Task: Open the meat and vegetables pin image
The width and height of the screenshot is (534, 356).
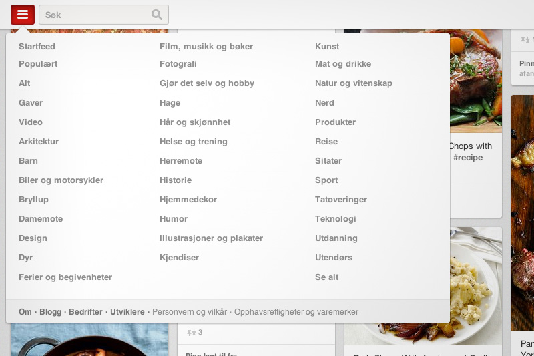Action: tap(476, 81)
